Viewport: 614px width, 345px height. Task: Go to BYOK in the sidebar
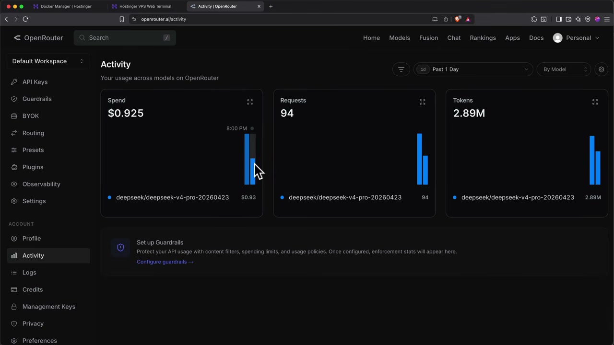click(48, 116)
